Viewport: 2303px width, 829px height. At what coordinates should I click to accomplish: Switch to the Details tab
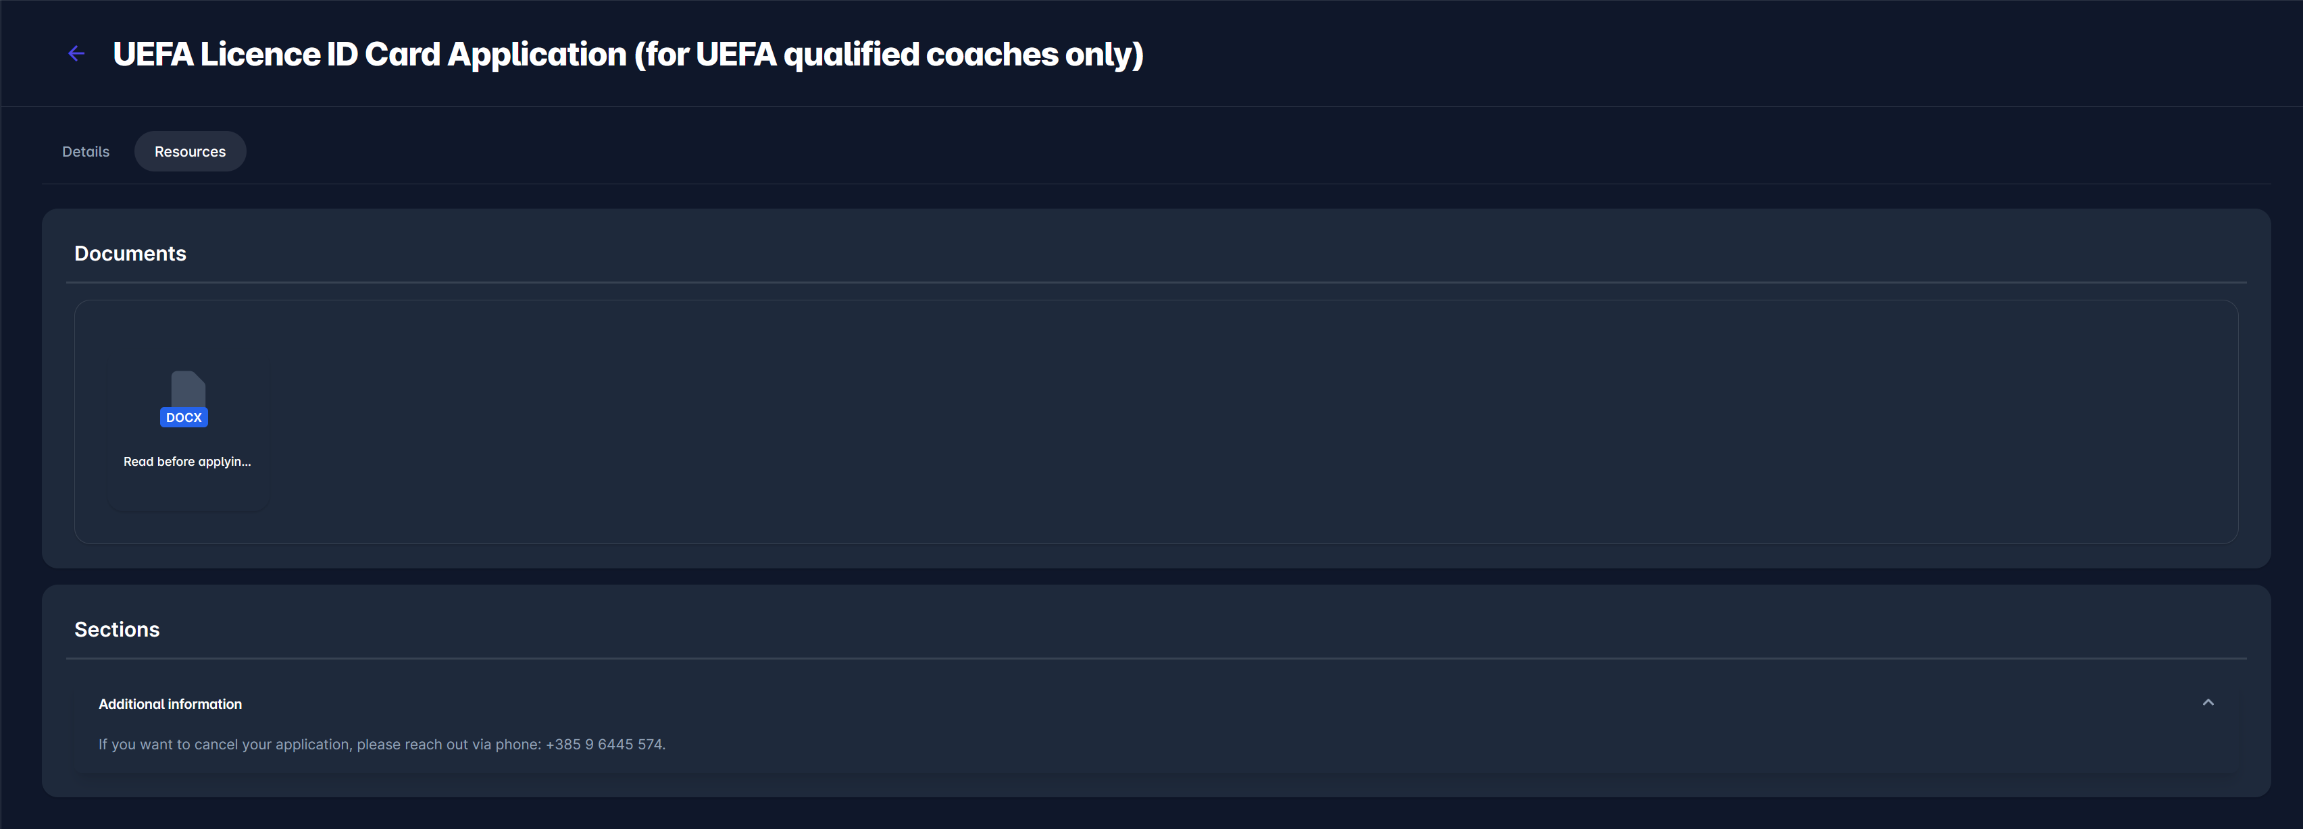point(86,152)
